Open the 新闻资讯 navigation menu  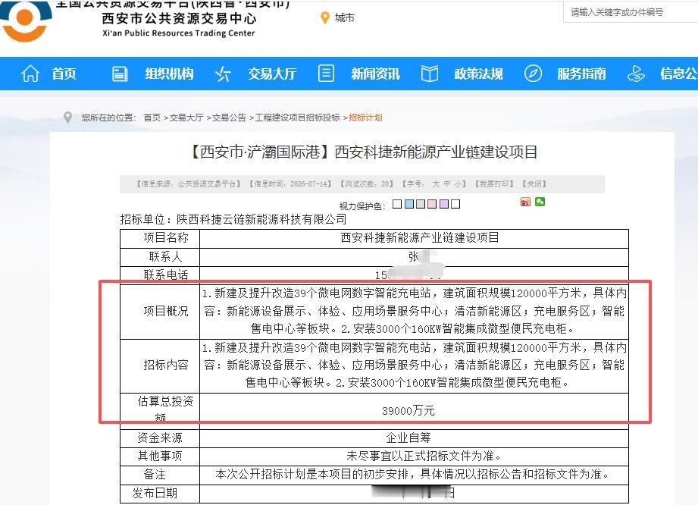[376, 74]
